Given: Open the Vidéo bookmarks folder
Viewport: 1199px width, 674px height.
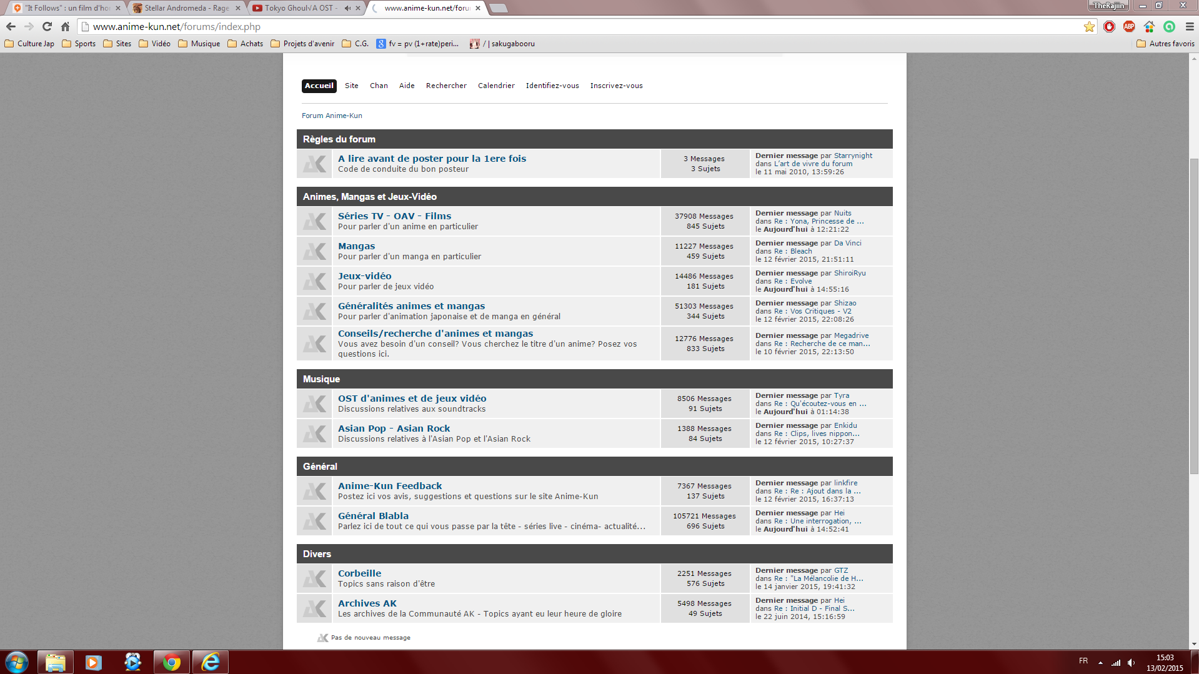Looking at the screenshot, I should (154, 44).
